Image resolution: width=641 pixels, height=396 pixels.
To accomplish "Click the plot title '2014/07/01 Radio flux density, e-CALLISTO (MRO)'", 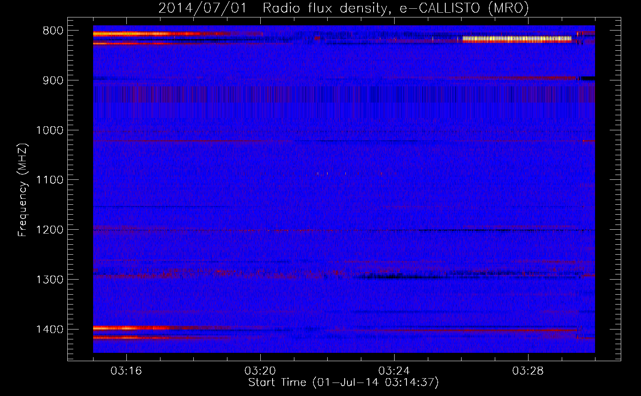I will click(x=343, y=8).
